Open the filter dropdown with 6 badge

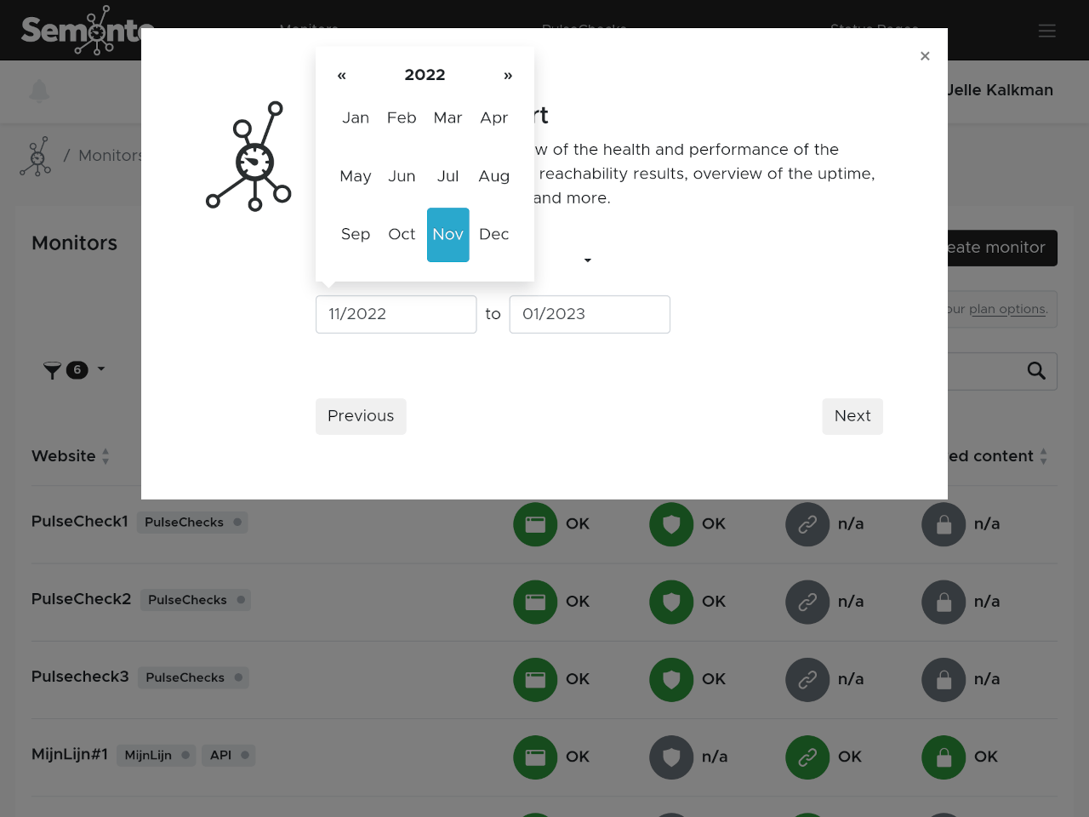pos(74,369)
